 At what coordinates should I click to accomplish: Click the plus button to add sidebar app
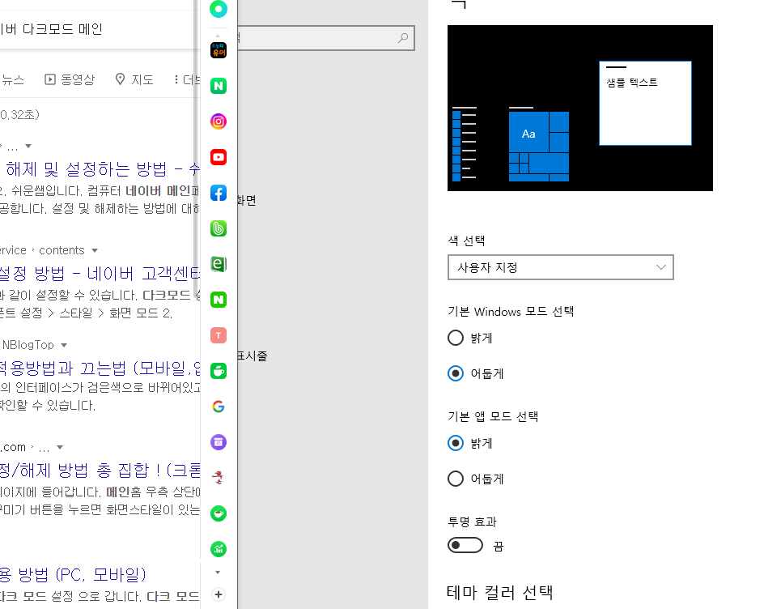click(218, 594)
